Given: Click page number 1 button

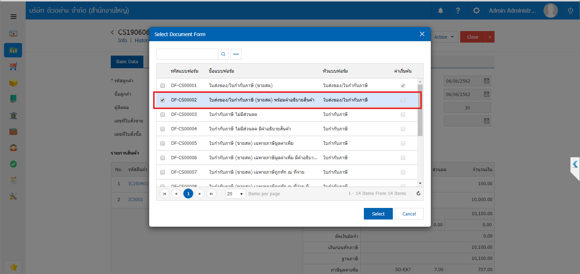Looking at the screenshot, I should (188, 194).
